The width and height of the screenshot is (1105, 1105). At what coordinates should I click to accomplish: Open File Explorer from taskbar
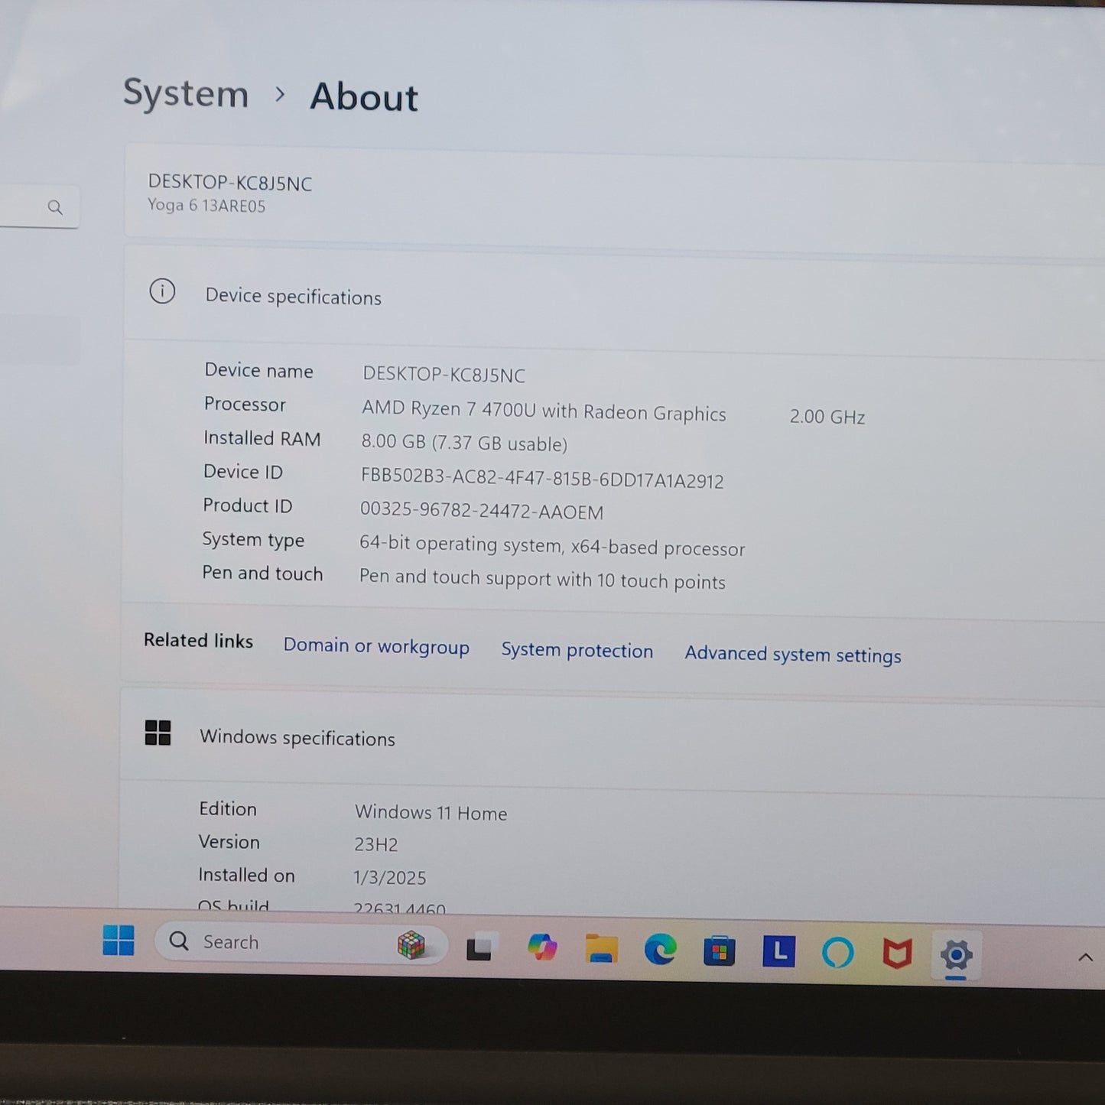click(602, 949)
